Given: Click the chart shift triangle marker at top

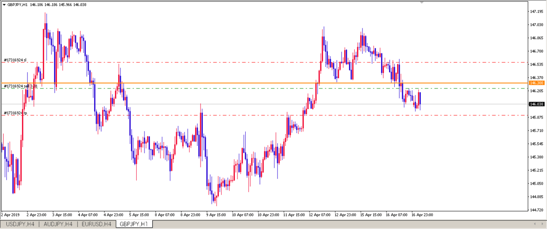Looking at the screenshot, I should click(422, 3).
